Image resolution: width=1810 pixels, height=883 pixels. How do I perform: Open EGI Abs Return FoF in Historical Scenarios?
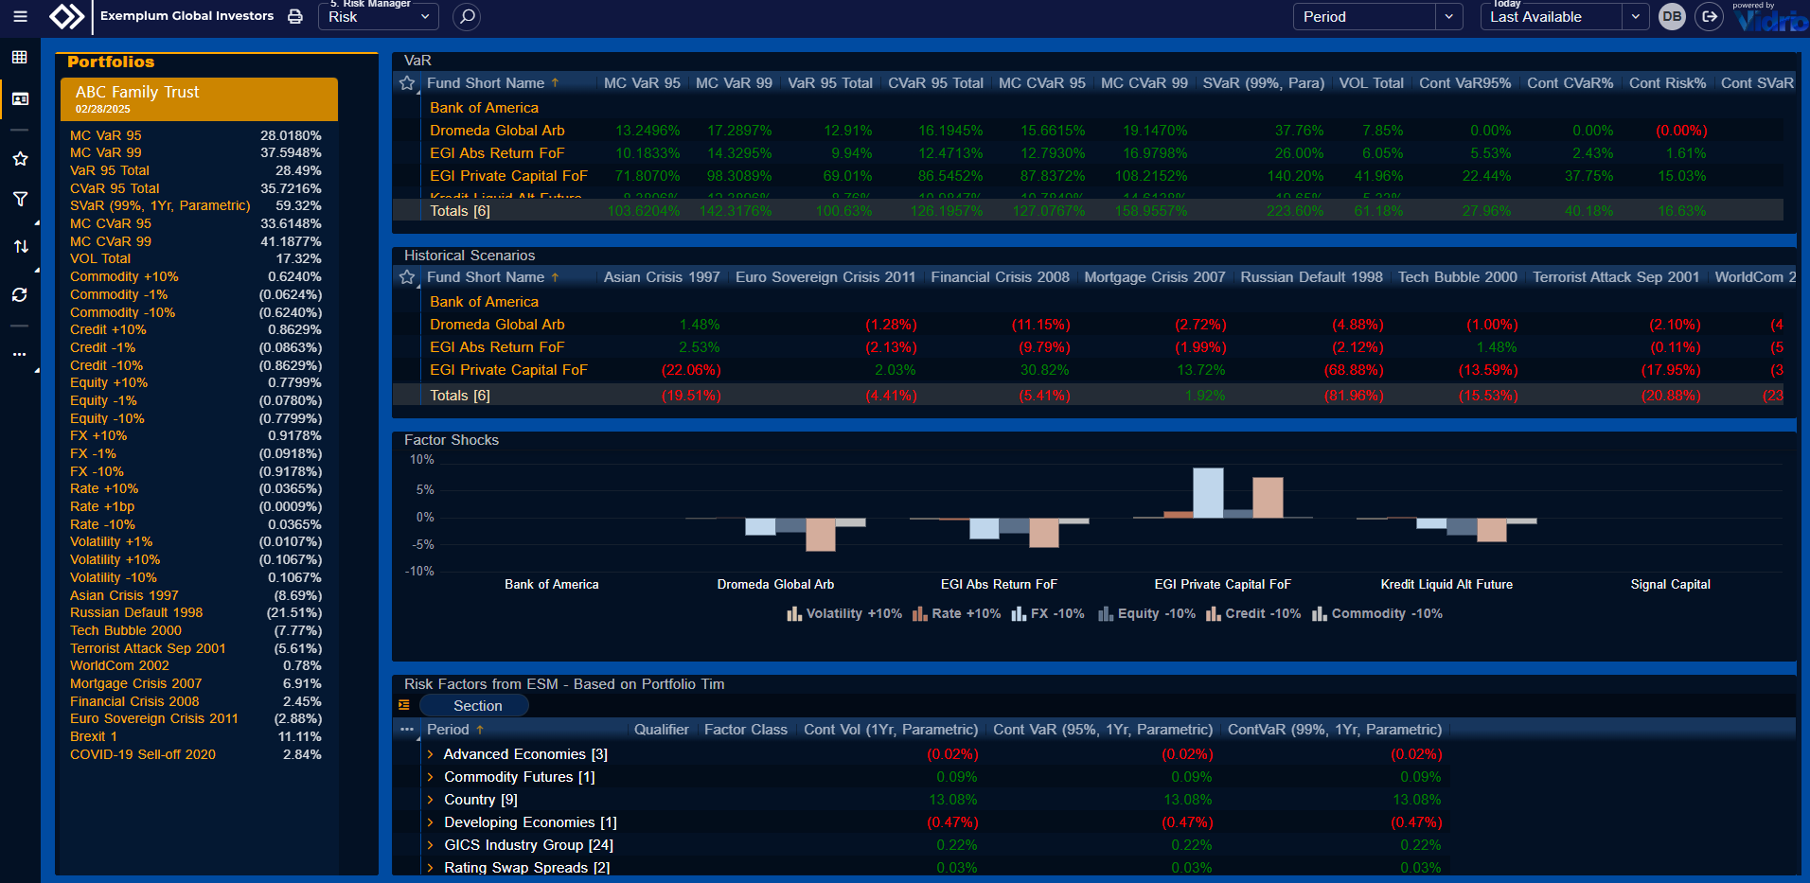497,347
